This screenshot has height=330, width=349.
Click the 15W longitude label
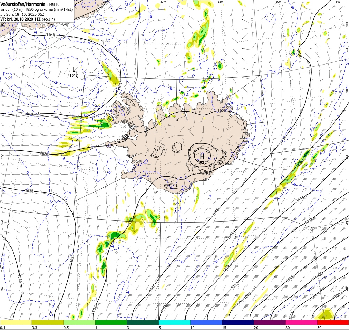221,1
